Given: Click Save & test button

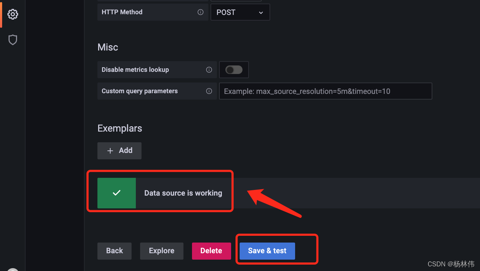Looking at the screenshot, I should coord(267,251).
